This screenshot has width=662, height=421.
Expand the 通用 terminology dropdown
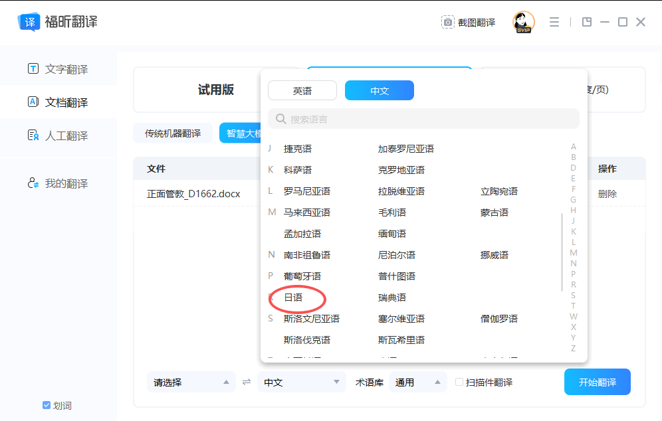[x=418, y=382]
